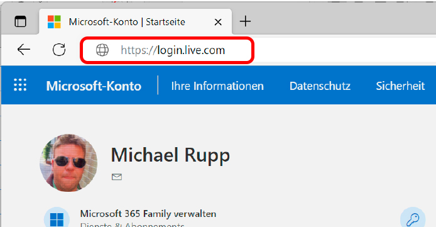
Task: Reload the current page
Action: [x=59, y=50]
